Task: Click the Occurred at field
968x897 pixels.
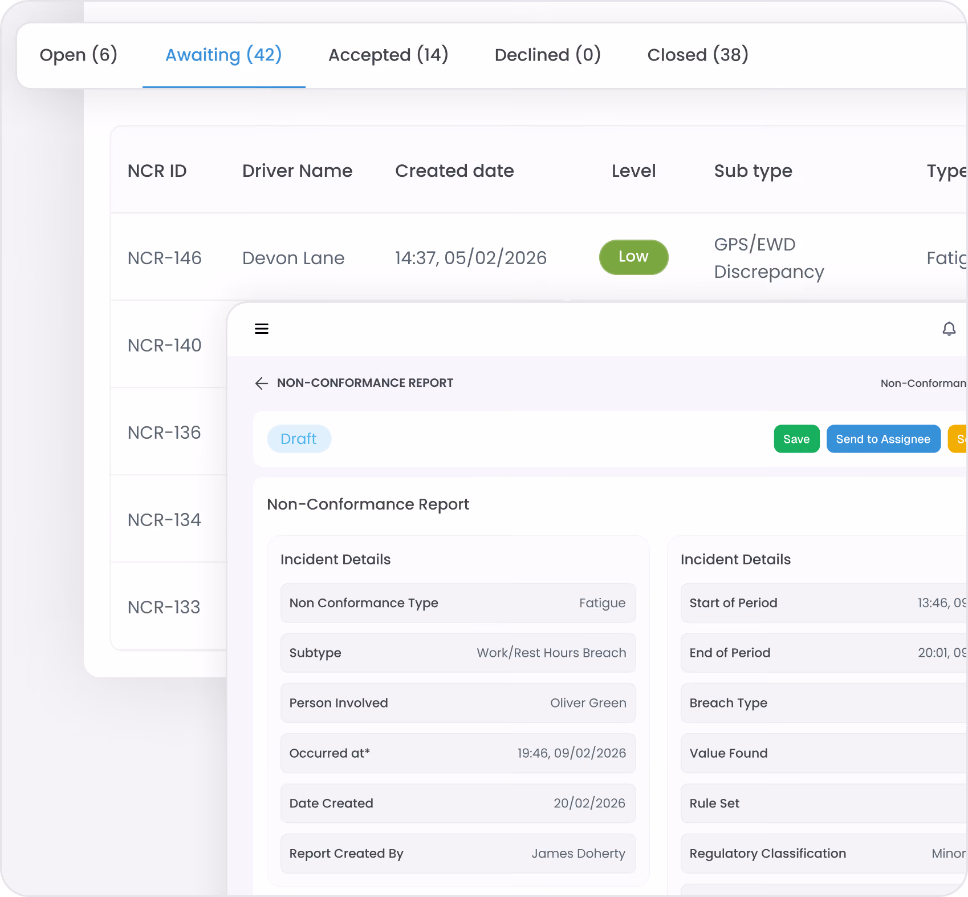Action: pyautogui.click(x=458, y=753)
